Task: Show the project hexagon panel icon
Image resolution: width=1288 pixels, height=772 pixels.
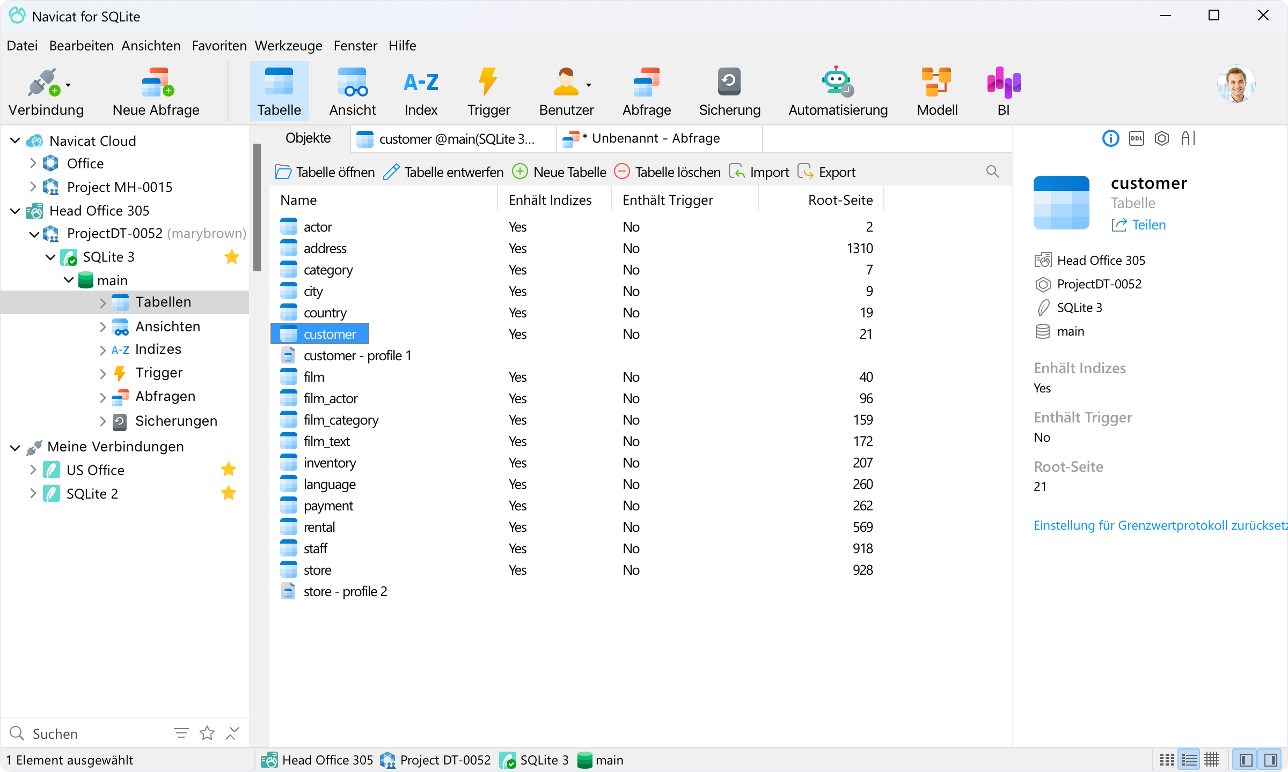Action: (1162, 138)
